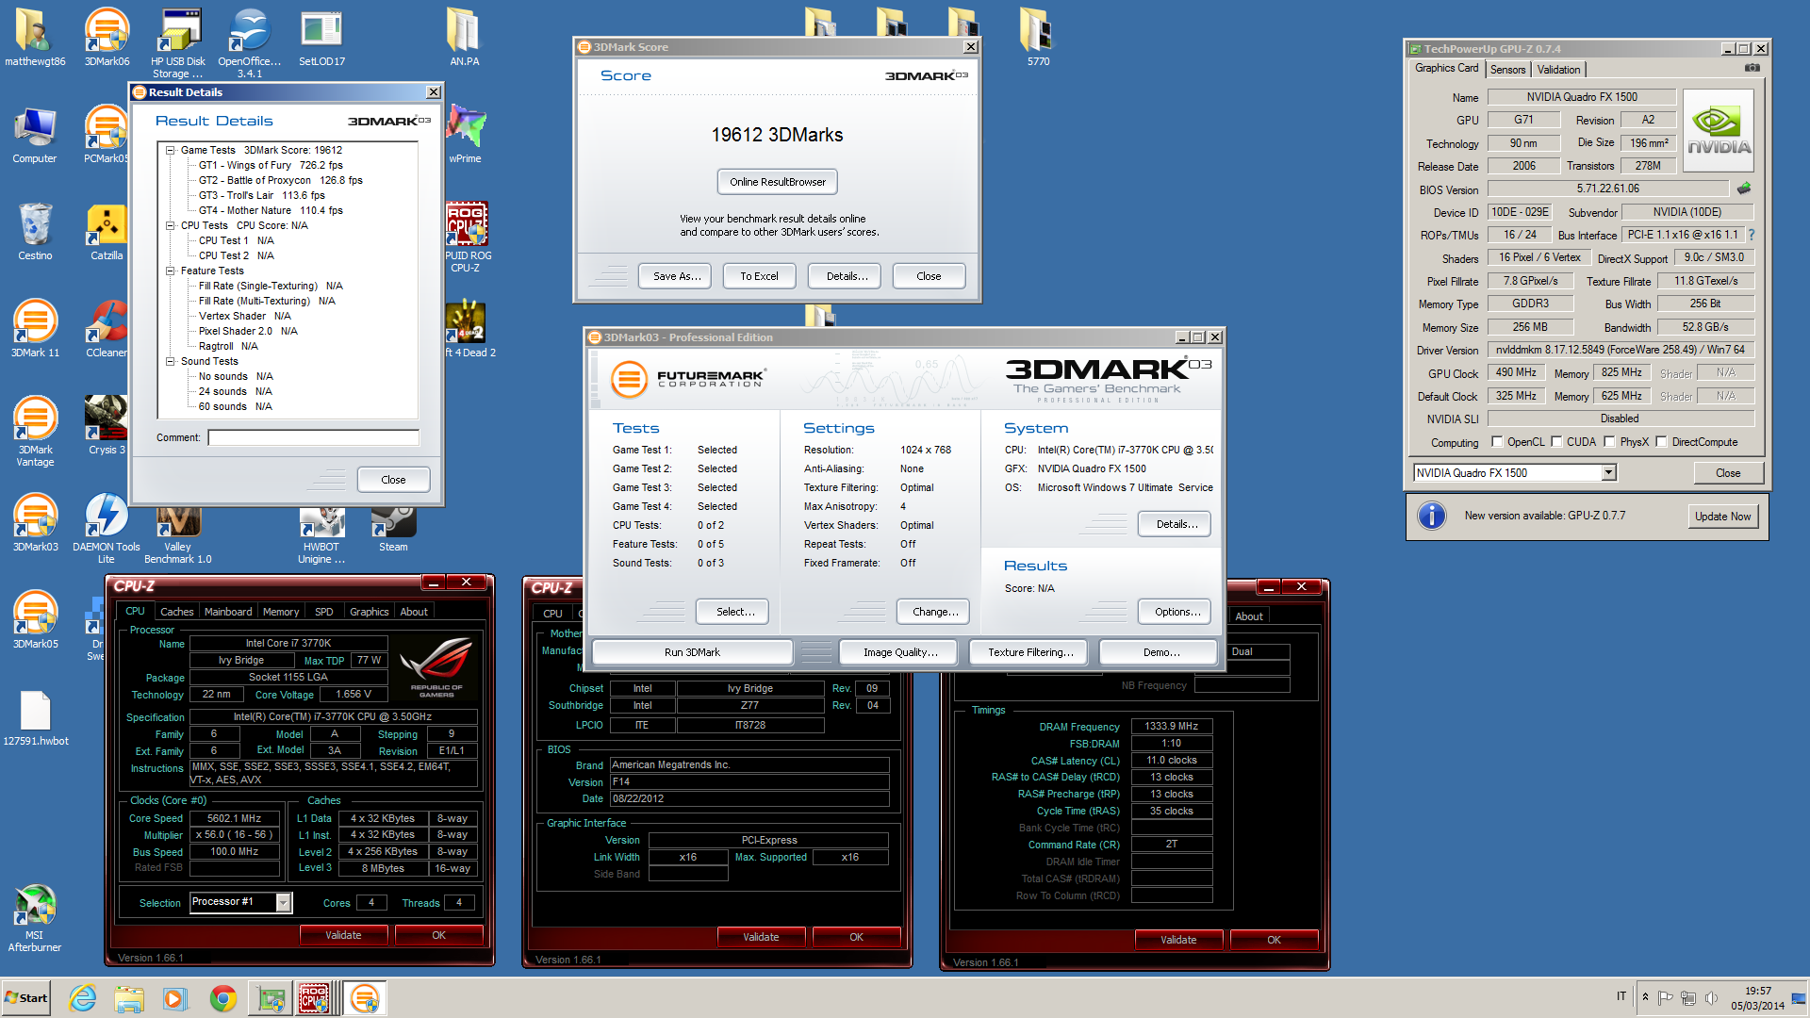Open Computer desktop icon
This screenshot has height=1018, width=1810.
tap(35, 135)
